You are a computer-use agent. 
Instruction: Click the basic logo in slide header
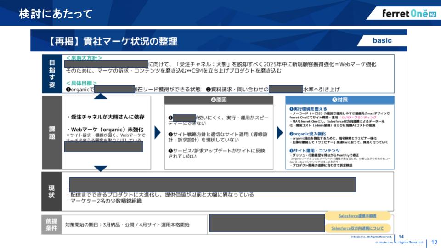[x=382, y=40]
